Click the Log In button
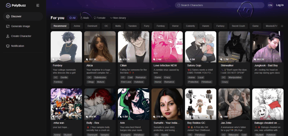Image resolution: width=288 pixels, height=136 pixels. coord(280,5)
